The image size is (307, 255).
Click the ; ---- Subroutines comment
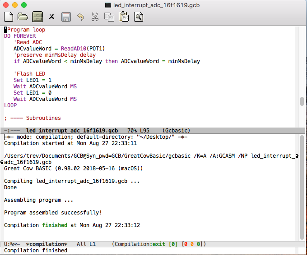[33, 118]
